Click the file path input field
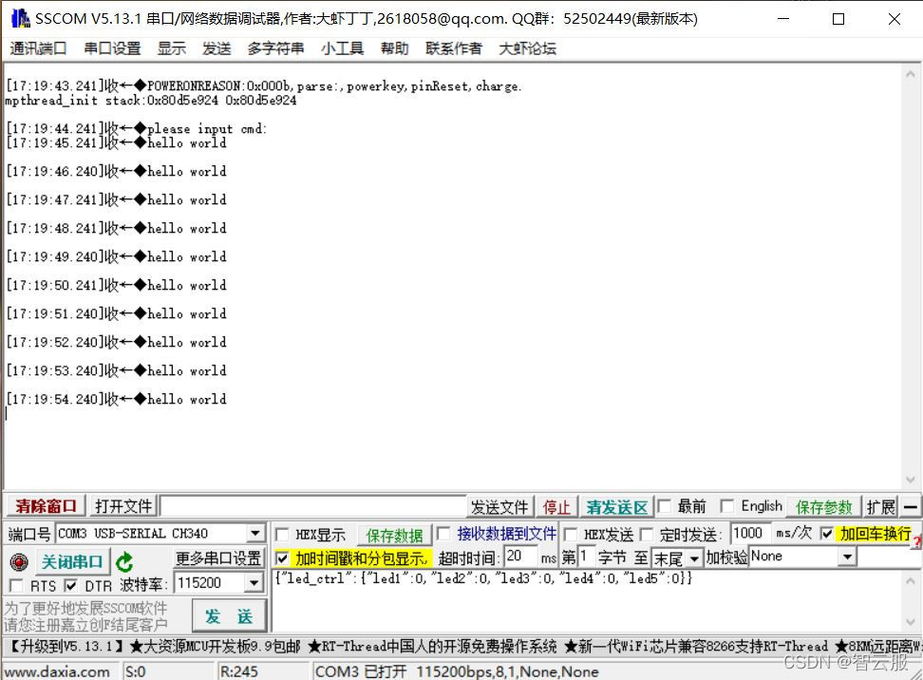923x680 pixels. tap(313, 506)
